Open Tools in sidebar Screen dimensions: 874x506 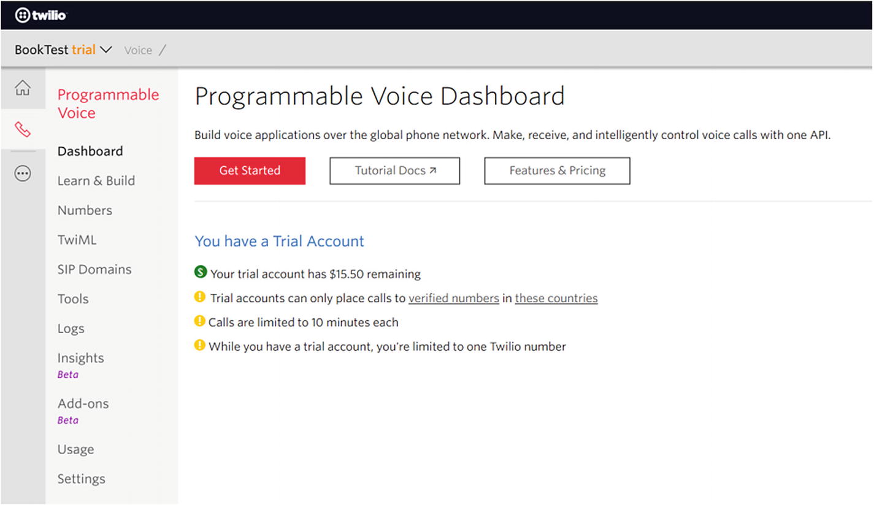click(73, 299)
